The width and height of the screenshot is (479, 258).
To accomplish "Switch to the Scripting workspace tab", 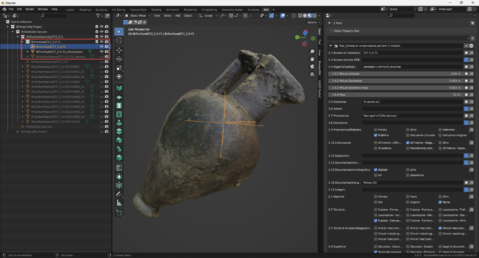I will click(253, 10).
